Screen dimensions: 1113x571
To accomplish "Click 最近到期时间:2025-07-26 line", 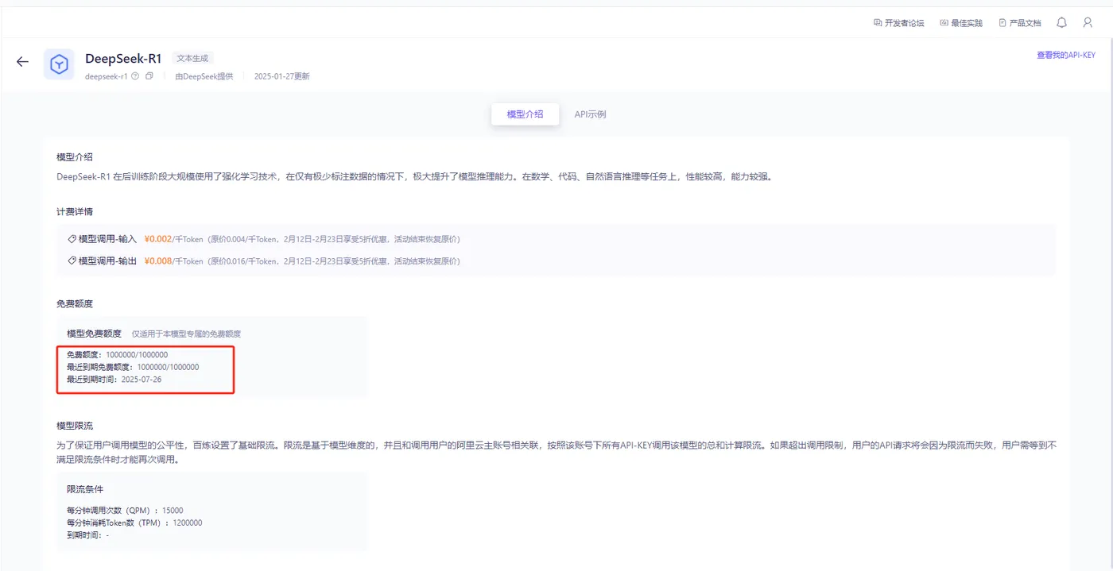I will [114, 380].
